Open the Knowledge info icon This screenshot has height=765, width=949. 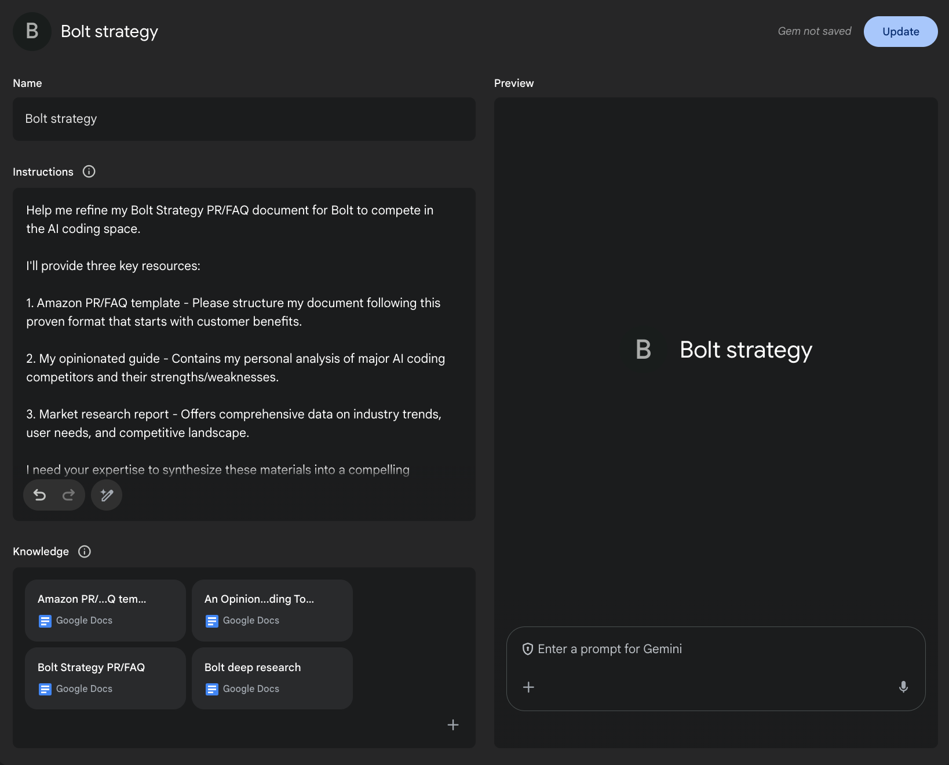(x=85, y=551)
